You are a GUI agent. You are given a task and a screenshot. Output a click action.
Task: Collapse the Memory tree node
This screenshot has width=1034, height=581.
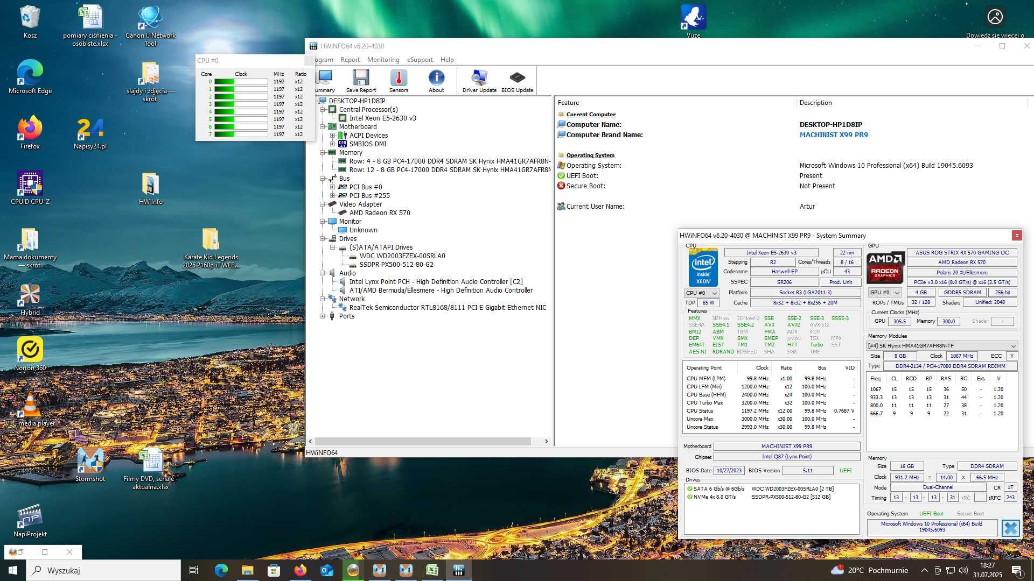[x=323, y=152]
